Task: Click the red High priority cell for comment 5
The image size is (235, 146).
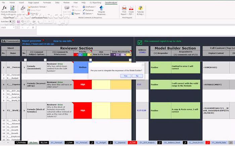Action: tap(83, 111)
